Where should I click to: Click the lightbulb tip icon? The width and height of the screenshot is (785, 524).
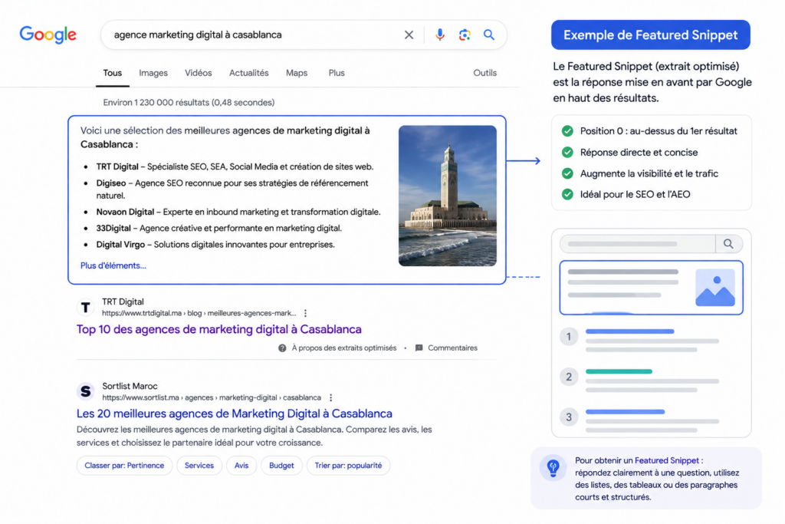pos(553,467)
